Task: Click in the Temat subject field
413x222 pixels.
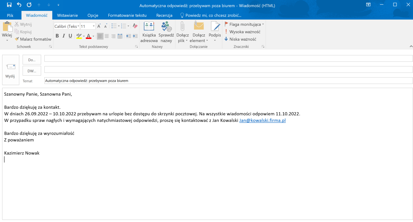Action: coord(228,81)
